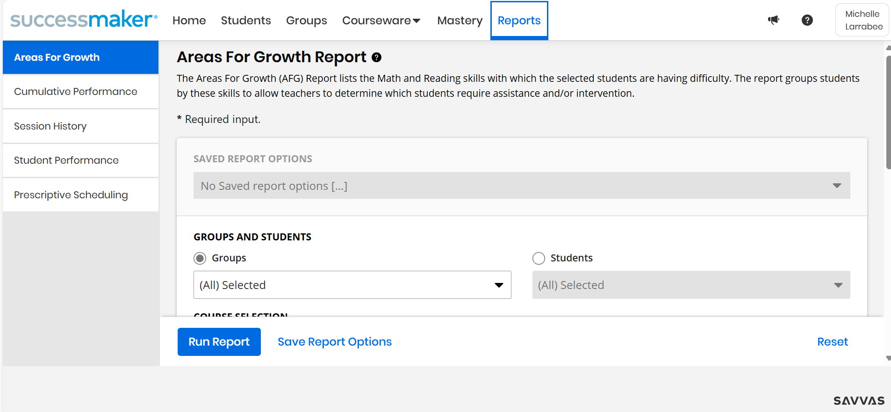Open Cumulative Performance report
Image resolution: width=891 pixels, height=412 pixels.
76,92
